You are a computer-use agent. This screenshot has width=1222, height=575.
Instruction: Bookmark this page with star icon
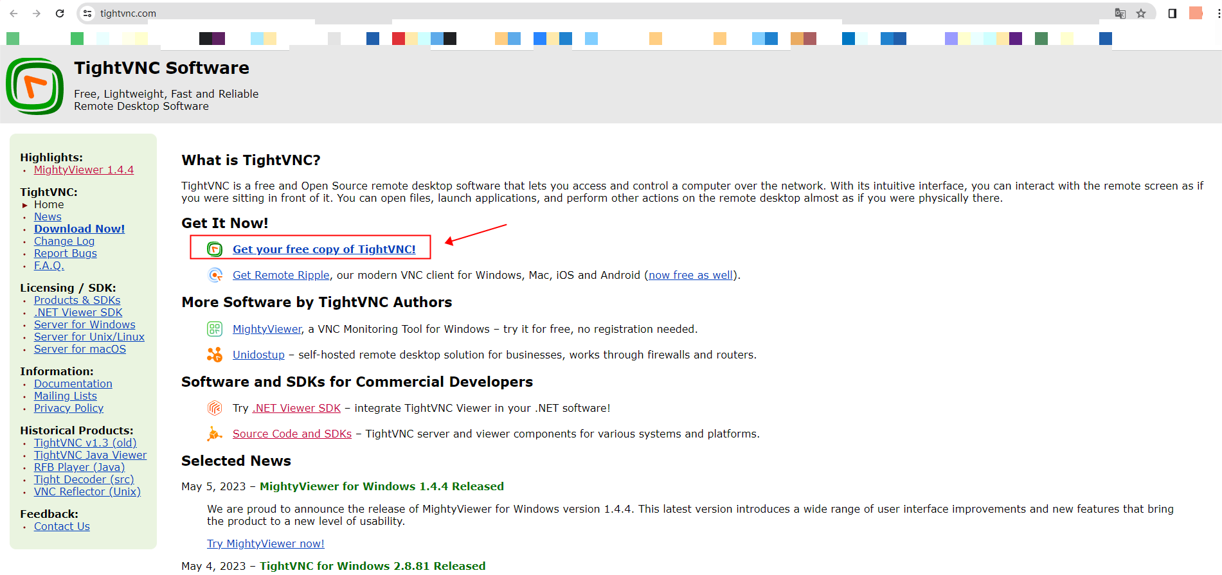pyautogui.click(x=1141, y=13)
